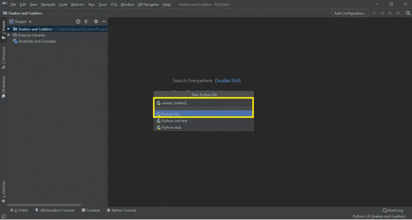Hide the Project panel with minus icon
Screen dimensions: 412x220
pyautogui.click(x=104, y=22)
